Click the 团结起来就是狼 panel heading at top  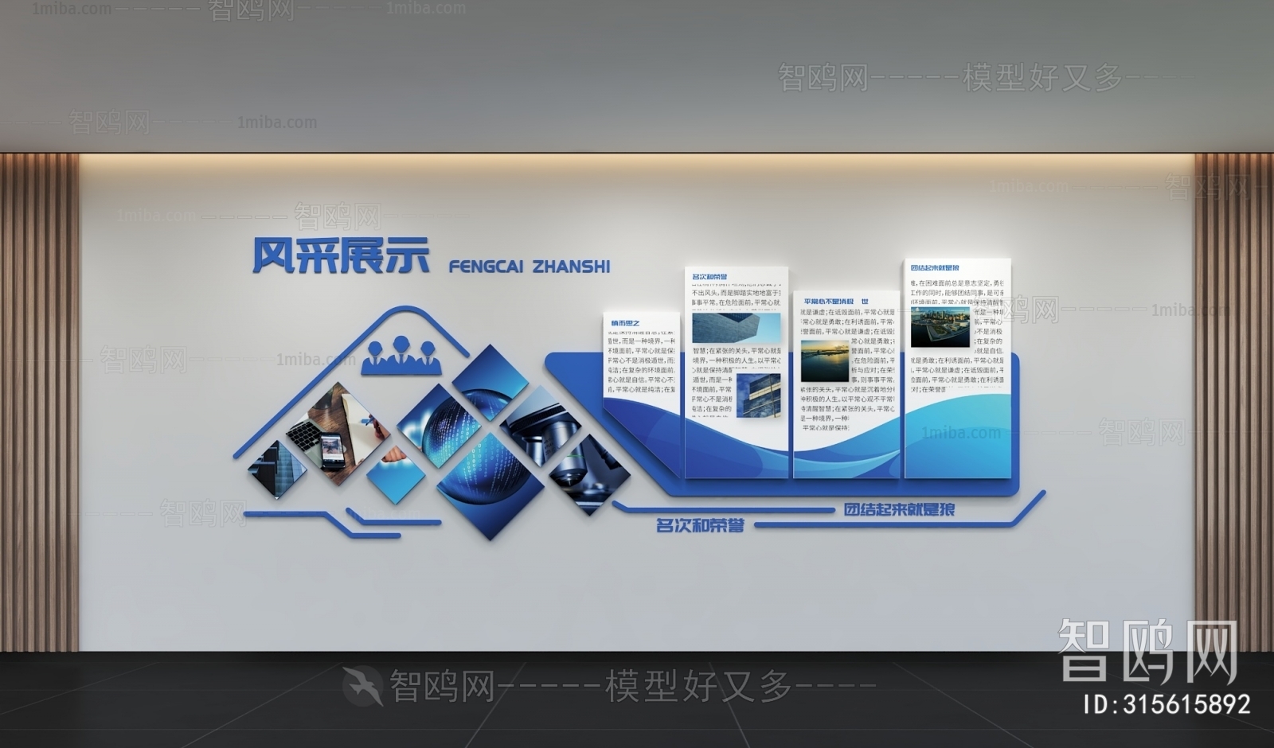click(x=935, y=268)
